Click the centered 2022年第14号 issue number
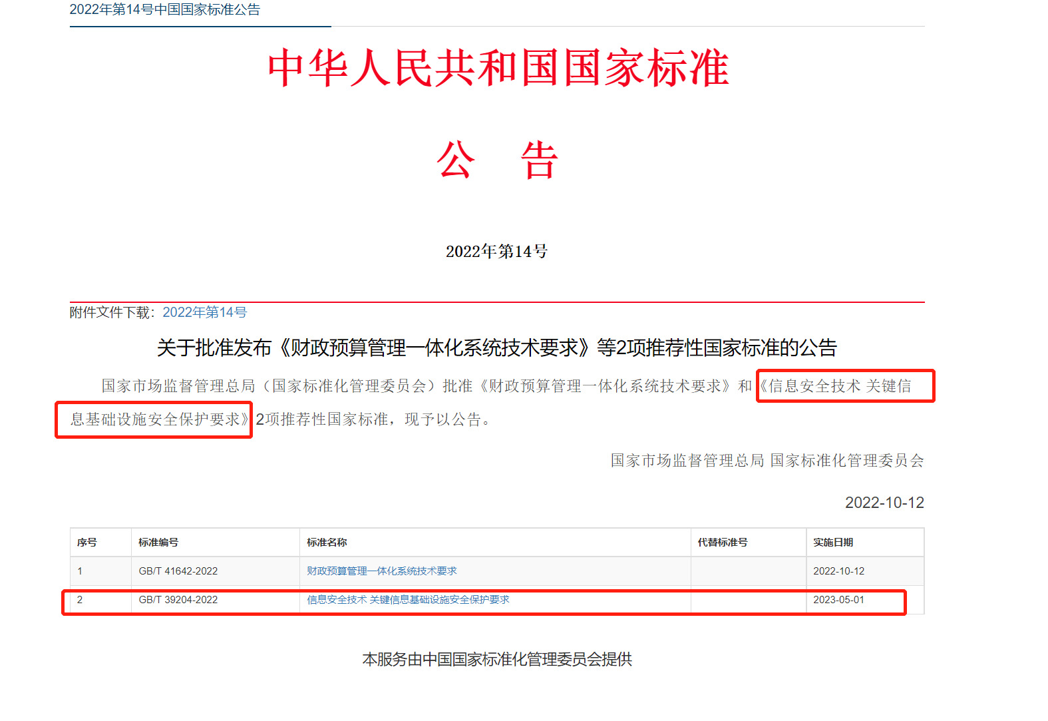 click(x=496, y=252)
